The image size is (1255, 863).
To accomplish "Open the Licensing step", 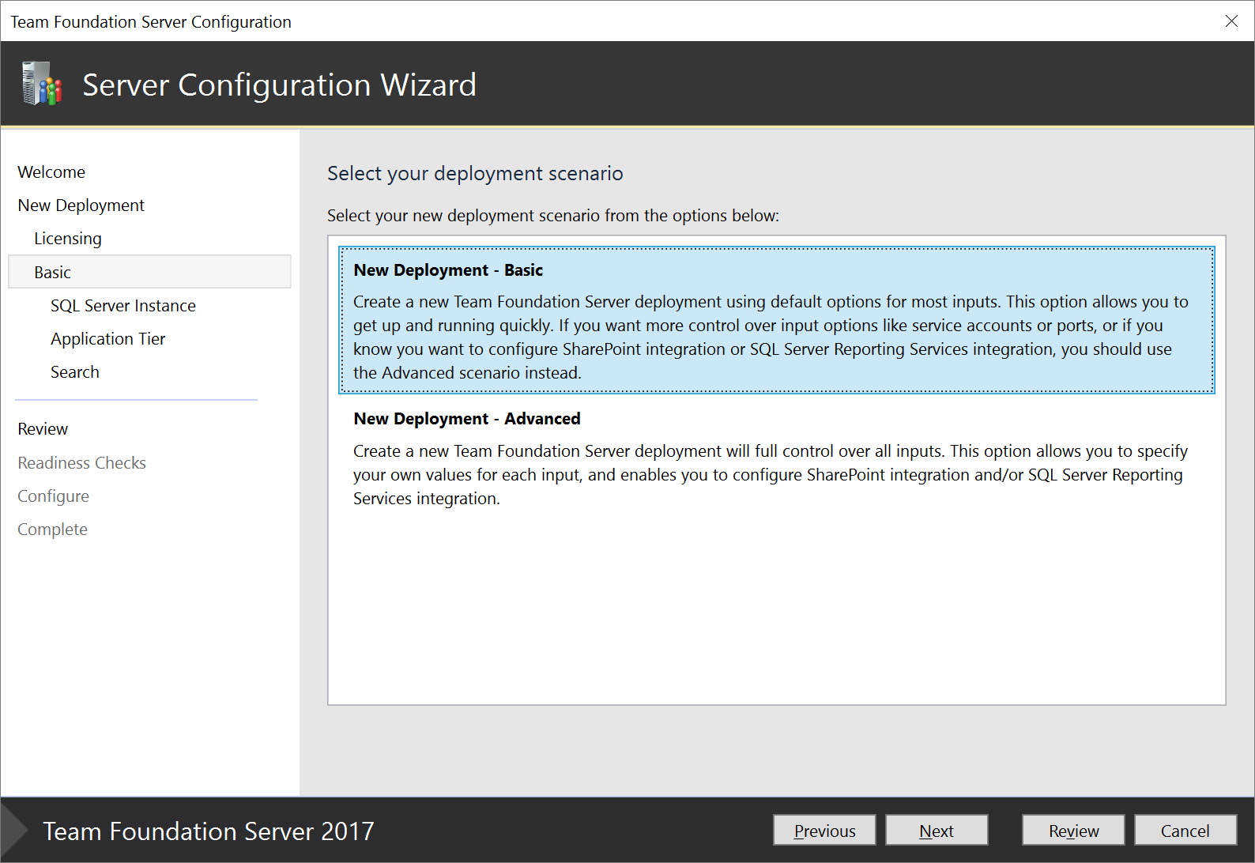I will click(68, 239).
